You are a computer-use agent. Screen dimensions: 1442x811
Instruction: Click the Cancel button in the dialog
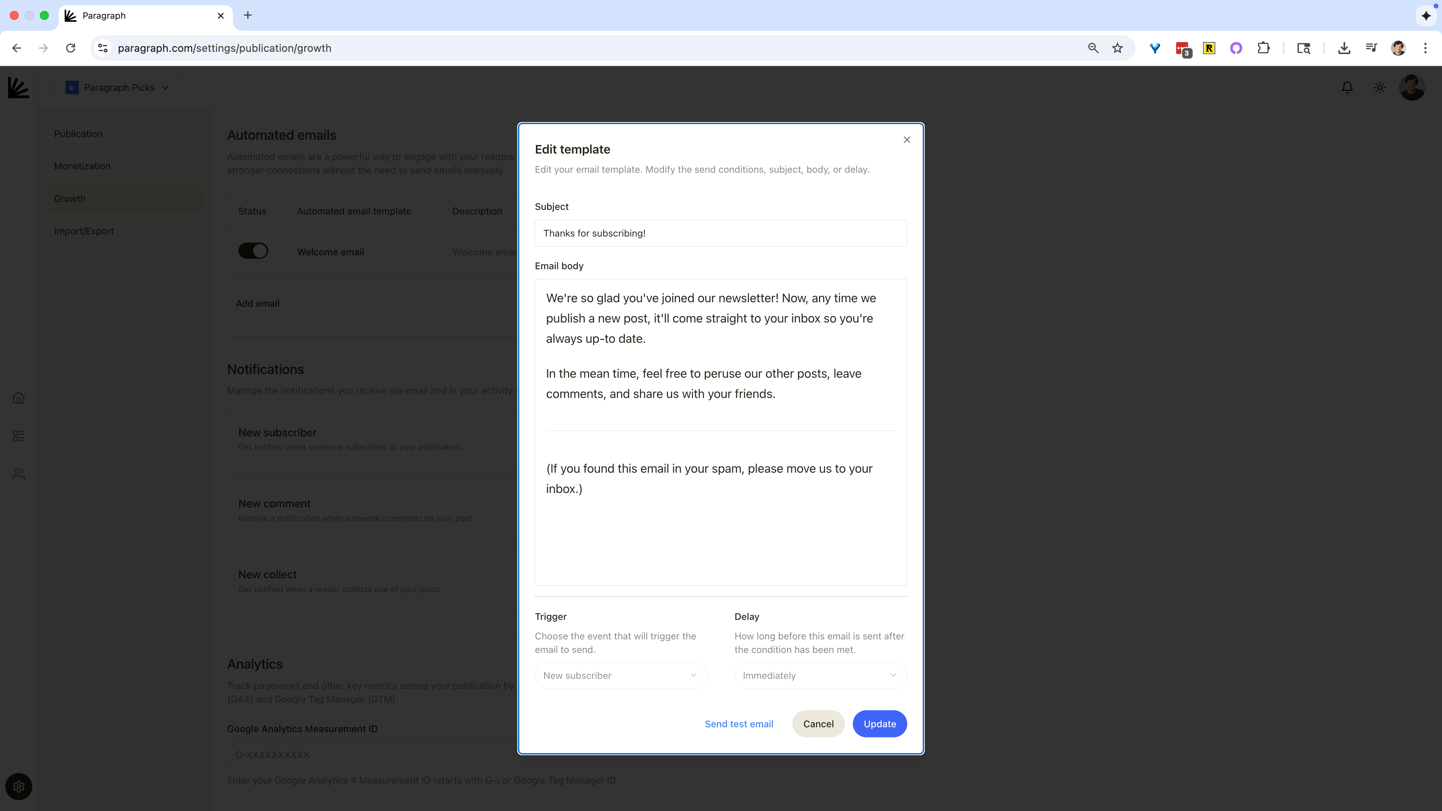click(818, 724)
